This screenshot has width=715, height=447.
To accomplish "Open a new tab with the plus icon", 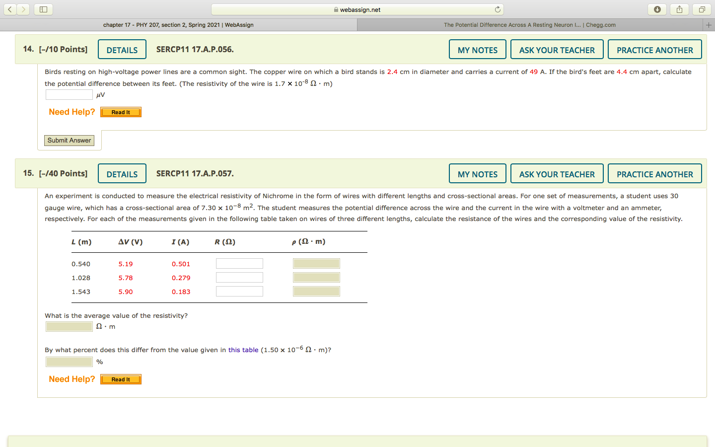I will click(709, 24).
